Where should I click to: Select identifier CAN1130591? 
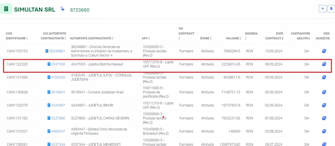17,144
